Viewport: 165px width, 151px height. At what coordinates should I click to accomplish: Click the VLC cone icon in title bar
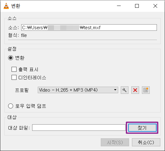point(6,6)
